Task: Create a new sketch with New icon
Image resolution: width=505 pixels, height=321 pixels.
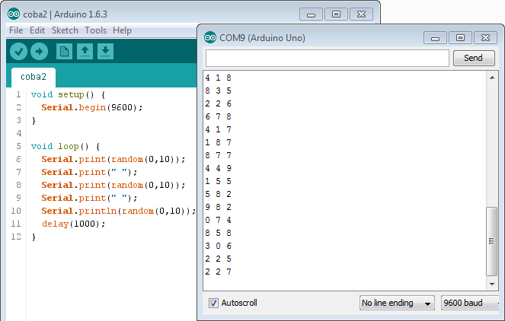Action: 64,52
